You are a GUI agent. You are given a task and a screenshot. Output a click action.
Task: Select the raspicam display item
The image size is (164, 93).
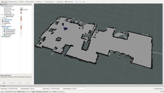point(7,21)
